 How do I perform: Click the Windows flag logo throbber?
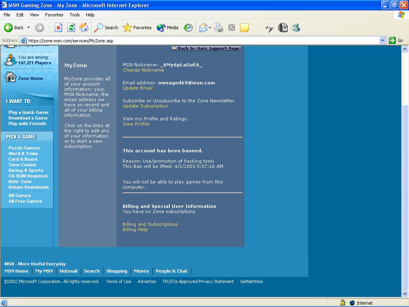[401, 15]
